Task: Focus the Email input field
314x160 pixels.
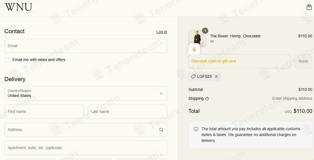Action: coord(86,46)
